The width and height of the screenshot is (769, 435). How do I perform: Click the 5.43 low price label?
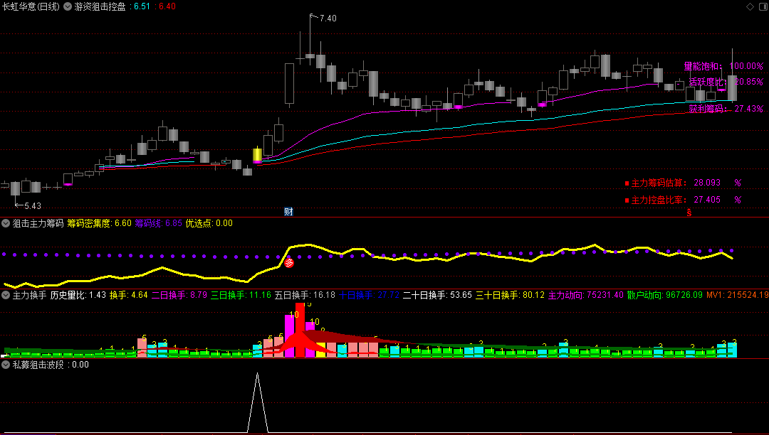32,206
